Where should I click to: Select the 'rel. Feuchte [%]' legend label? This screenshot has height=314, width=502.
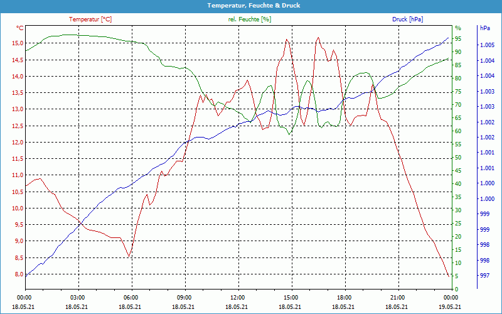(250, 19)
